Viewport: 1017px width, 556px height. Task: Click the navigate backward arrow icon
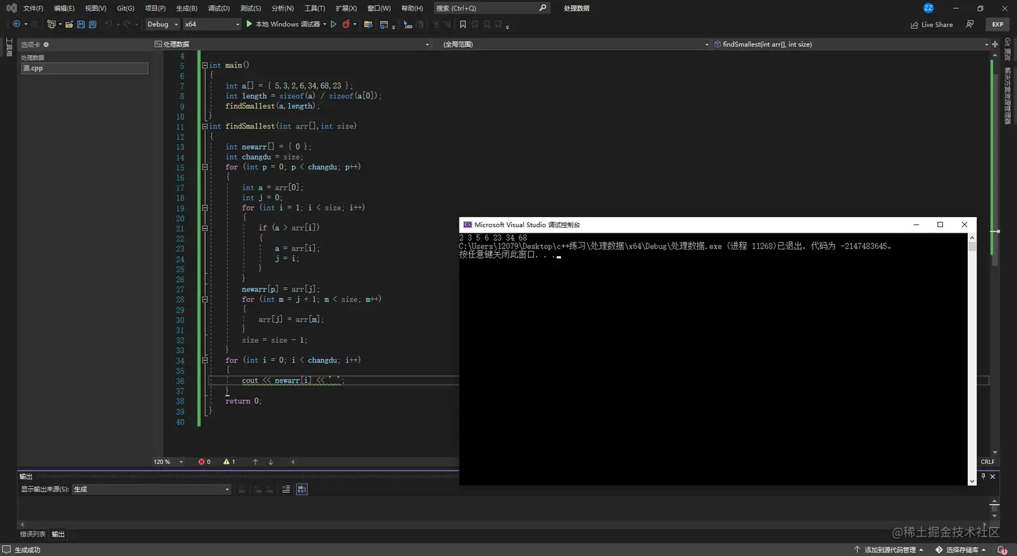click(17, 24)
